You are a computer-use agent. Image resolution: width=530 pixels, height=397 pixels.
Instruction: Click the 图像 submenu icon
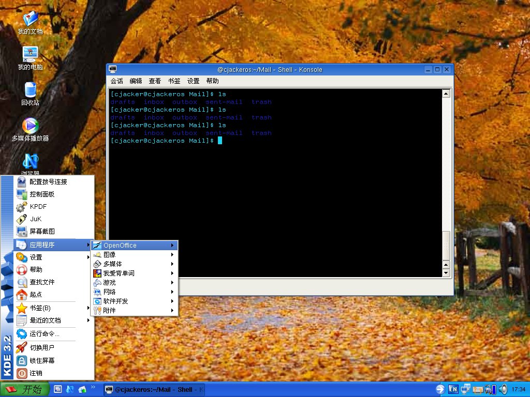pyautogui.click(x=97, y=254)
